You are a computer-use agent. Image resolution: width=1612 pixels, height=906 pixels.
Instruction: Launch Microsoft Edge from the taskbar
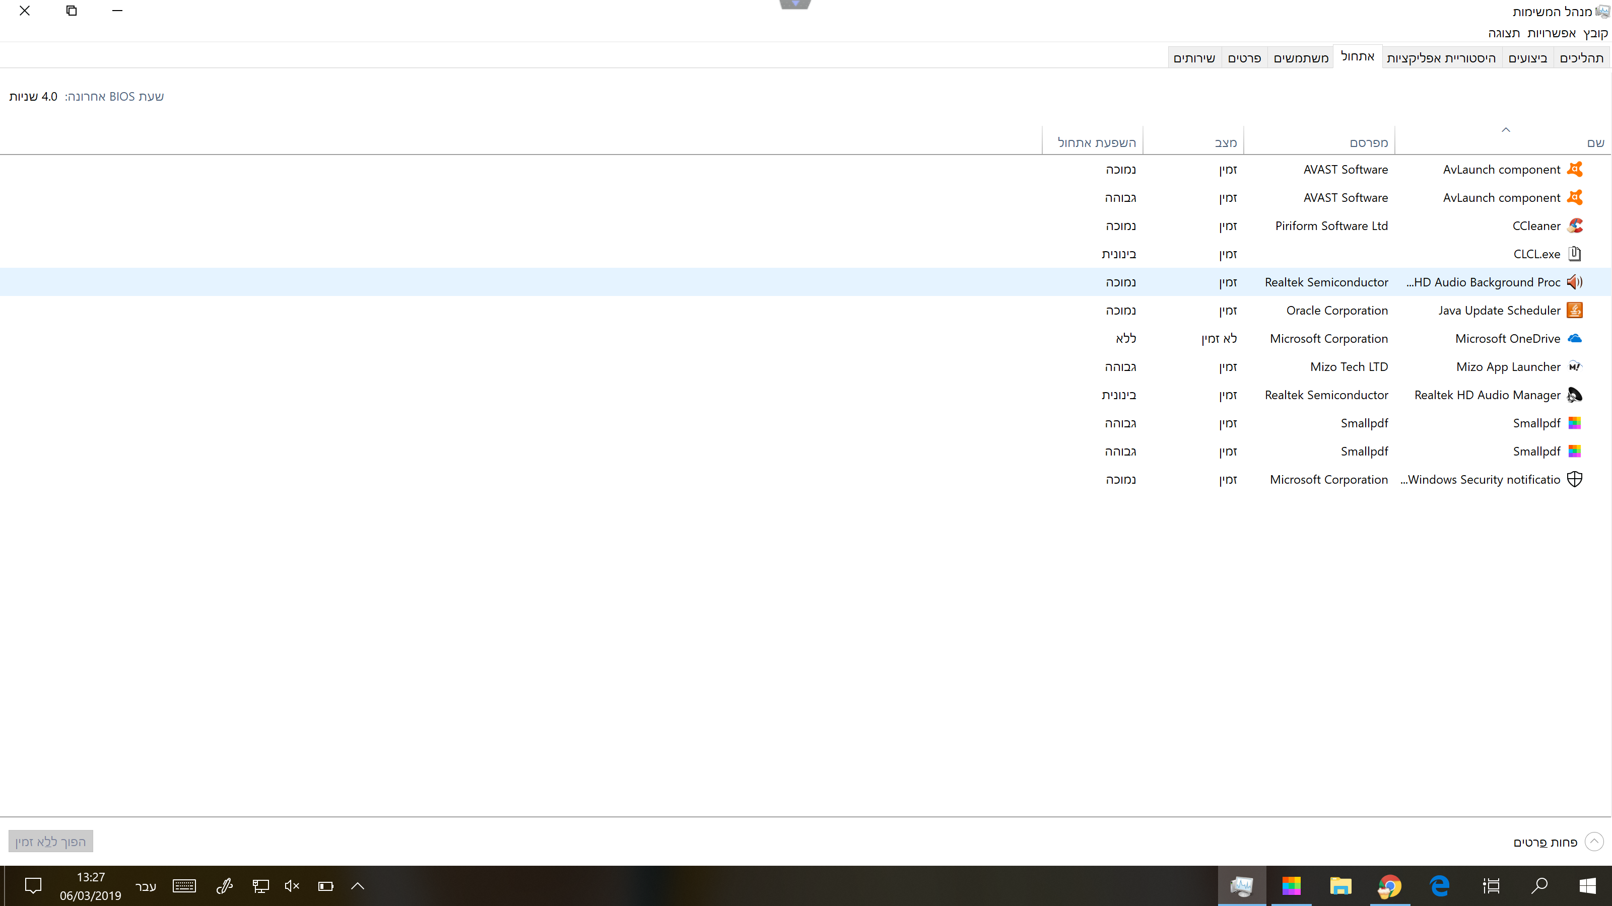point(1439,885)
